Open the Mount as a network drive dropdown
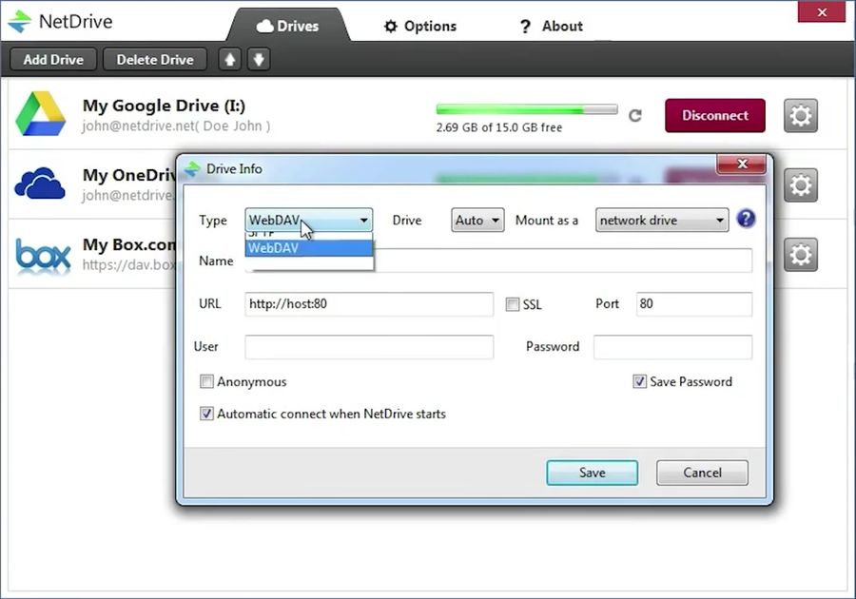Viewport: 856px width, 599px height. (x=662, y=221)
